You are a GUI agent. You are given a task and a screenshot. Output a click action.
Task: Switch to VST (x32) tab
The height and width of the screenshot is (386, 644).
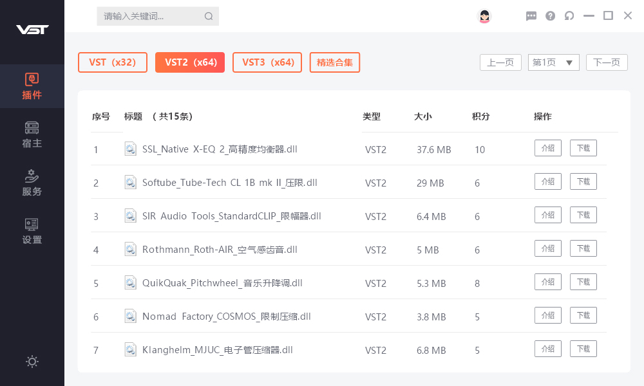pyautogui.click(x=113, y=62)
